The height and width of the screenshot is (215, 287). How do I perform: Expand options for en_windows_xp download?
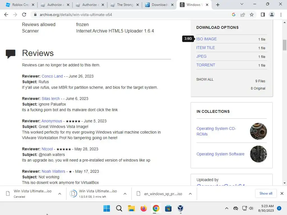(190, 194)
